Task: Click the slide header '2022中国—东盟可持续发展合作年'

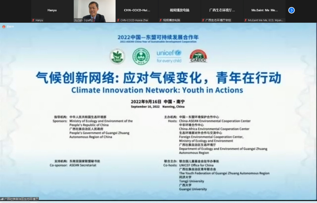Action: tap(158, 37)
